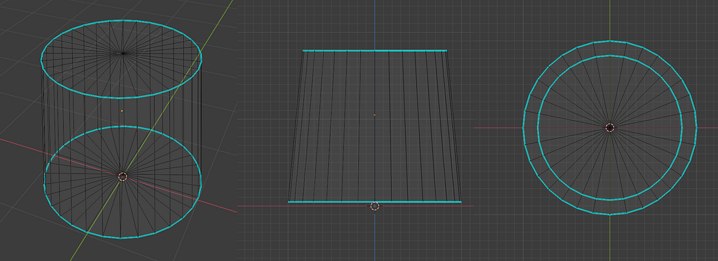Click the 3D cursor in the perspective view
The image size is (718, 261).
pyautogui.click(x=123, y=177)
